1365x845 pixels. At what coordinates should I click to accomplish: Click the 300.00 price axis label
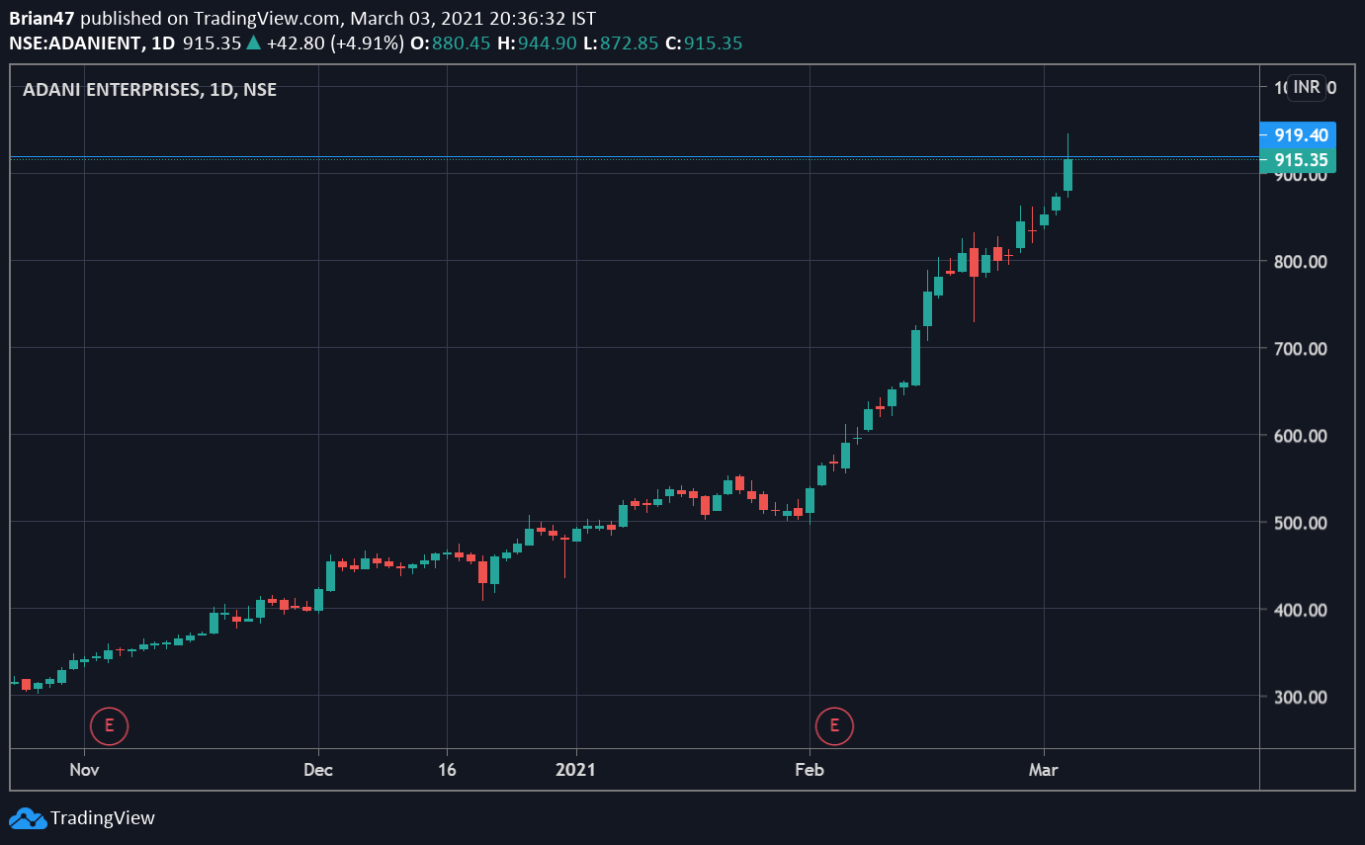(x=1300, y=697)
